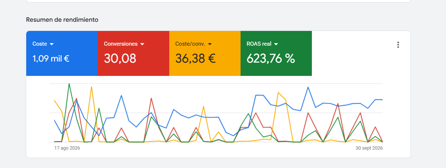Screen dimensions: 446x168
Task: Select the 30,08 conversions value
Action: [120, 58]
